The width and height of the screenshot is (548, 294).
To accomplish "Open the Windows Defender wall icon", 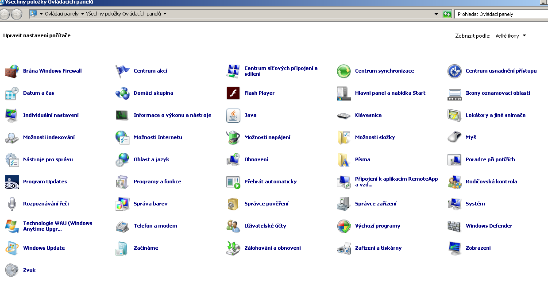I will click(x=455, y=226).
